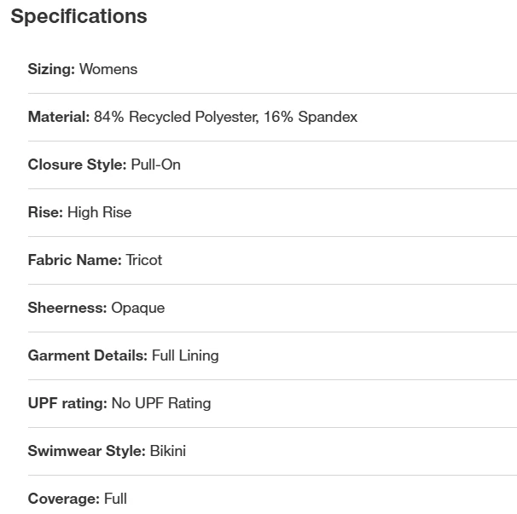
Task: Click the Fabric Name label
Action: (74, 260)
